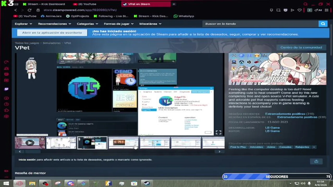Show hidden system tray icons

click(291, 183)
